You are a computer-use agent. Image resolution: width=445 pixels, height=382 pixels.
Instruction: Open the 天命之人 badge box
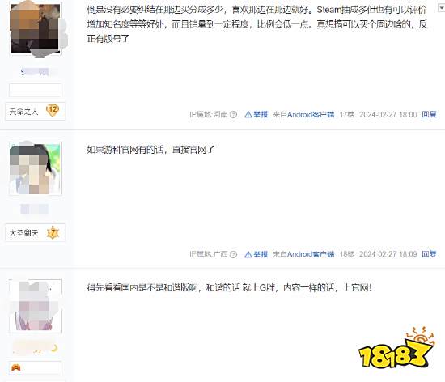point(35,111)
